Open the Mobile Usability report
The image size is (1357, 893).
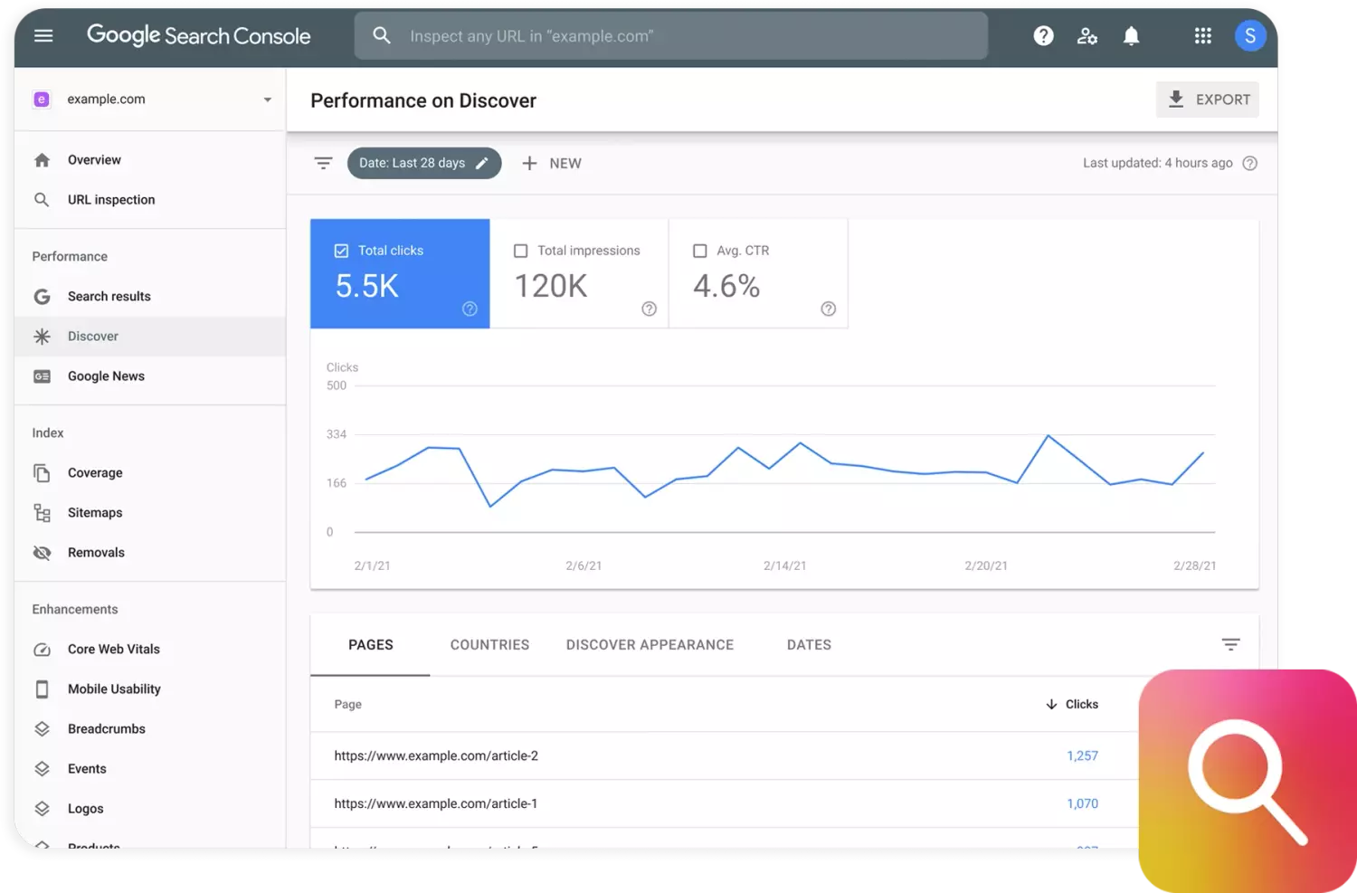coord(113,689)
